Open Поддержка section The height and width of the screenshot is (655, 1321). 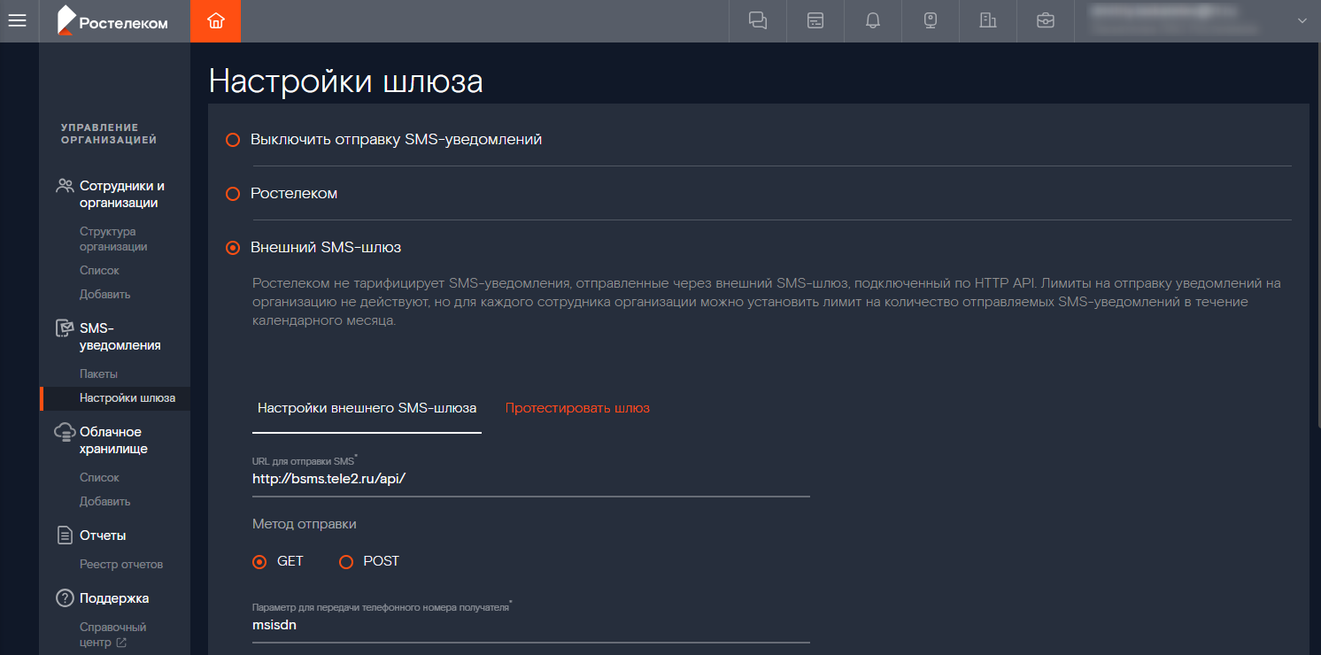pyautogui.click(x=114, y=598)
